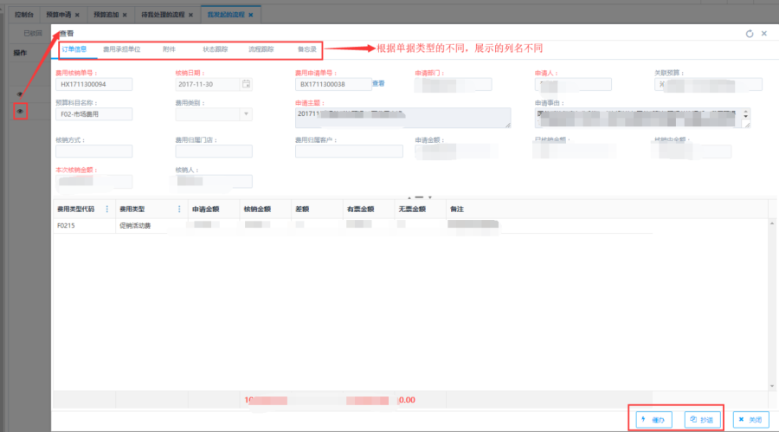Close the 预算申请 tab with its x
Image resolution: width=779 pixels, height=432 pixels.
tap(77, 16)
